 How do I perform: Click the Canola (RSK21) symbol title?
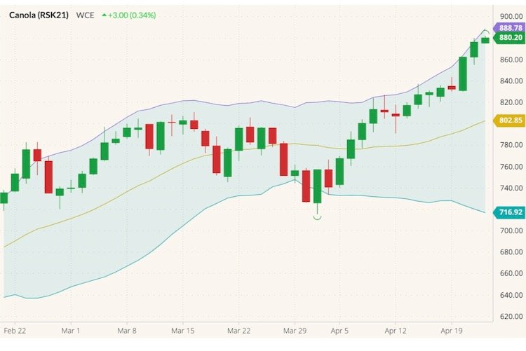pyautogui.click(x=39, y=14)
